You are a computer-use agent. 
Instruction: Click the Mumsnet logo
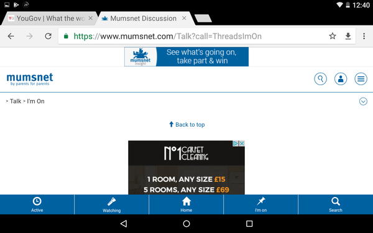point(30,79)
